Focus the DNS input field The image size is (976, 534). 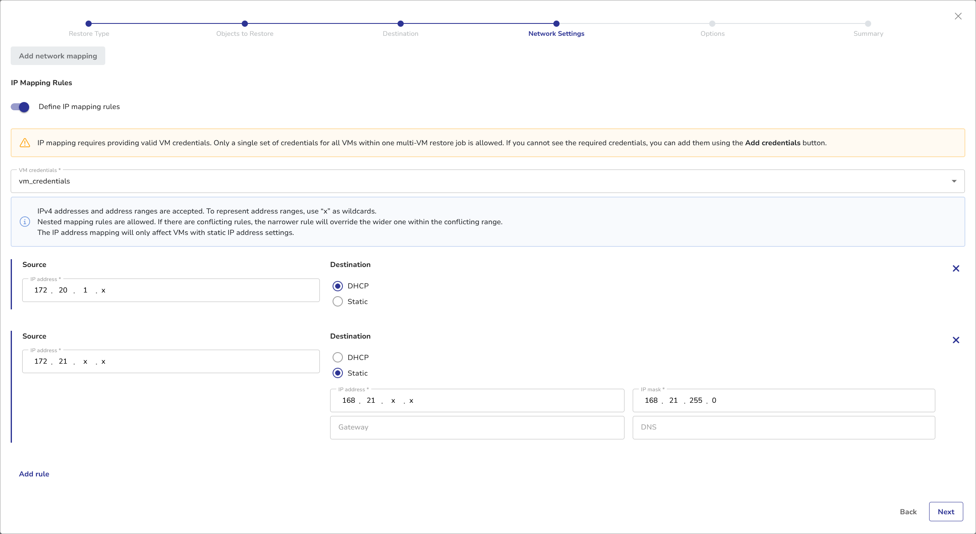783,427
